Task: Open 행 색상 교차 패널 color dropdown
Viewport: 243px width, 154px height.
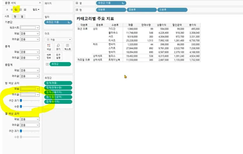Action: pos(30,89)
